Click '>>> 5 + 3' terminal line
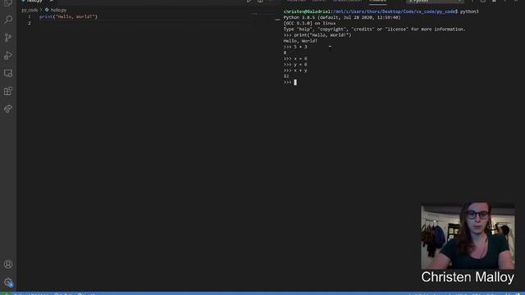525x295 pixels. pyautogui.click(x=295, y=47)
